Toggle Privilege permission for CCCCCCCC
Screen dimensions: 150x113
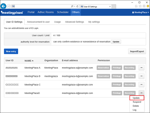[x=117, y=85]
